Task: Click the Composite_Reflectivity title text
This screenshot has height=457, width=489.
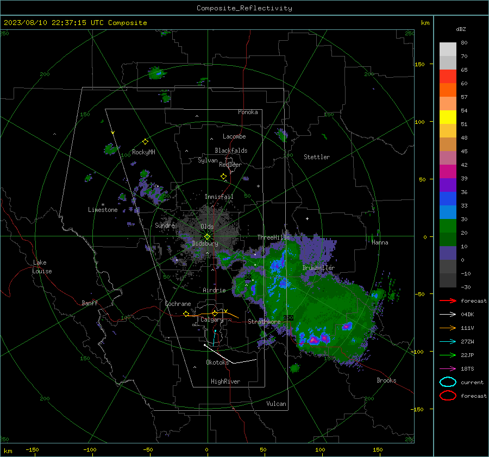Action: 244,8
